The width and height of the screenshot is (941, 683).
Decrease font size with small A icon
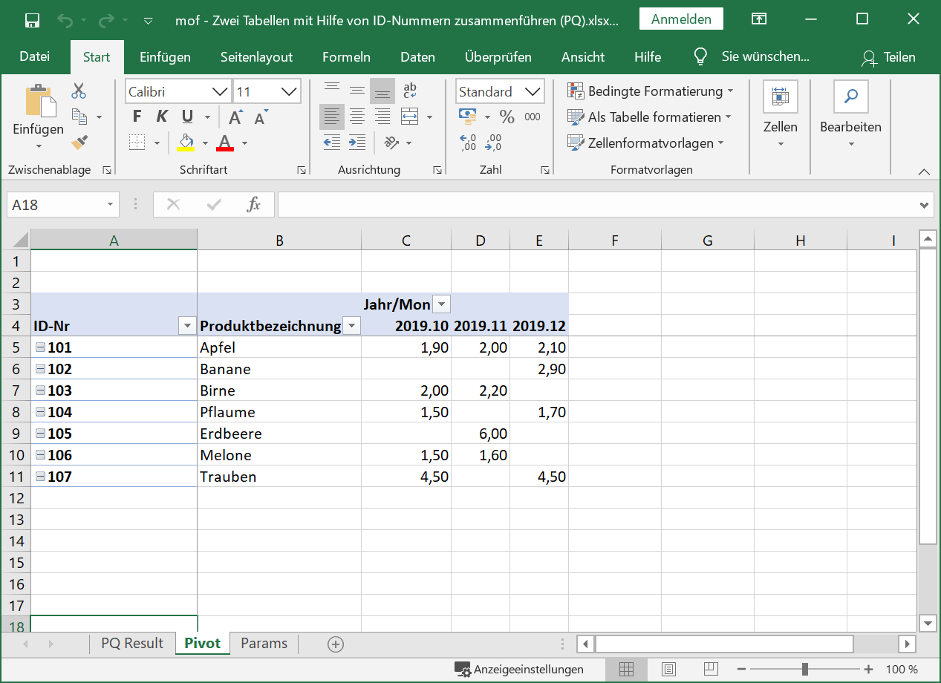261,117
